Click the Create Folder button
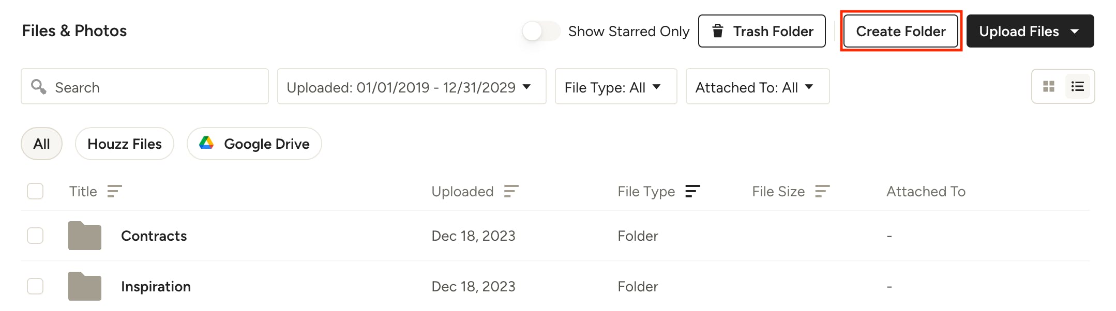The image size is (1116, 311). tap(900, 32)
